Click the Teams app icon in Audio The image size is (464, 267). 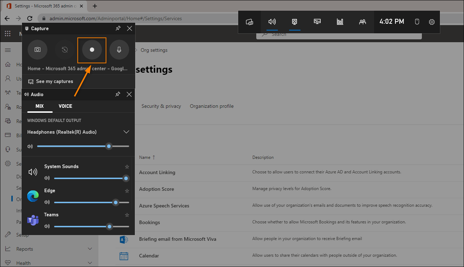point(33,220)
